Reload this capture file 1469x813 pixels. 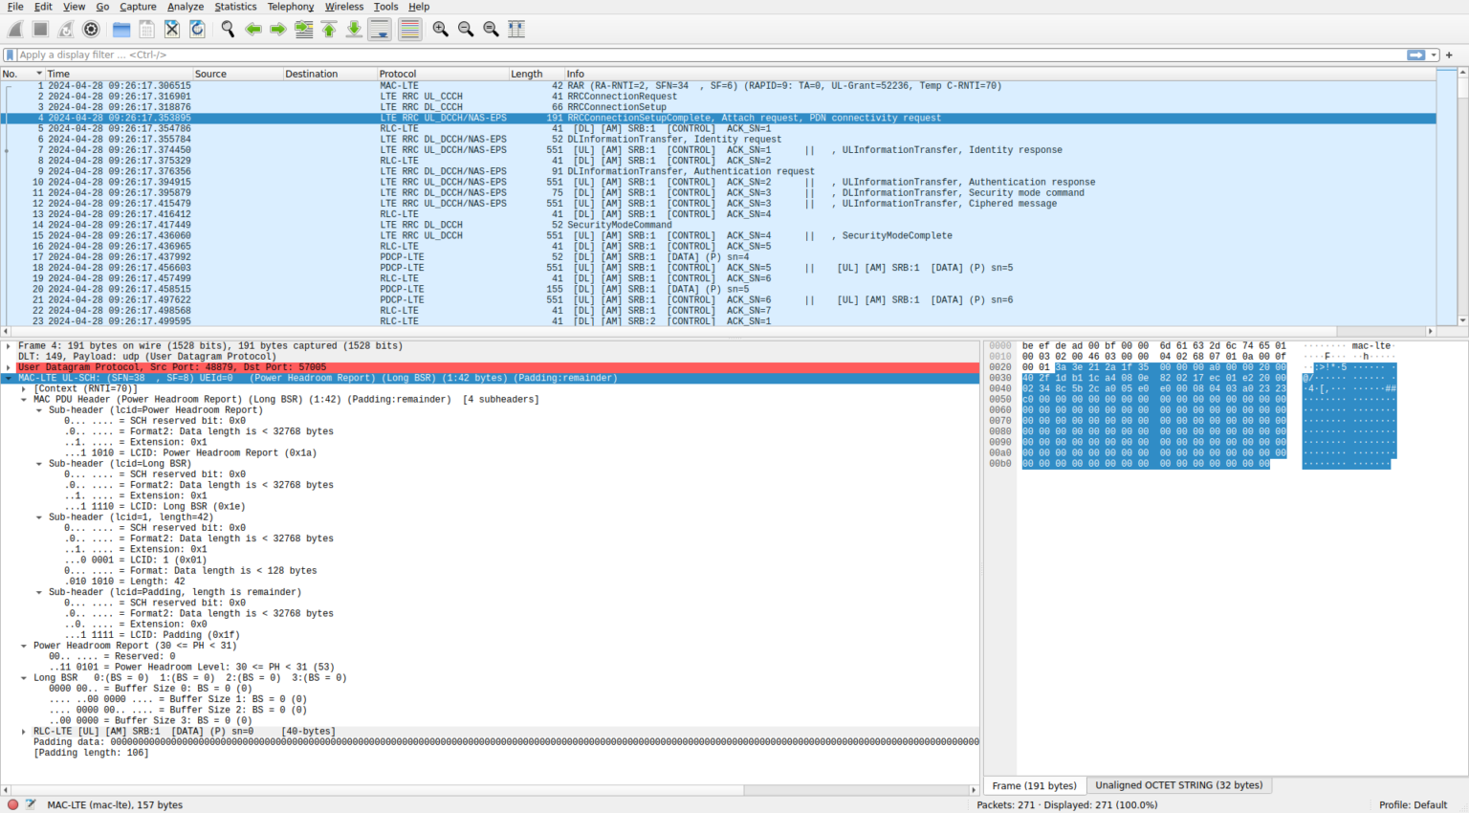point(198,29)
